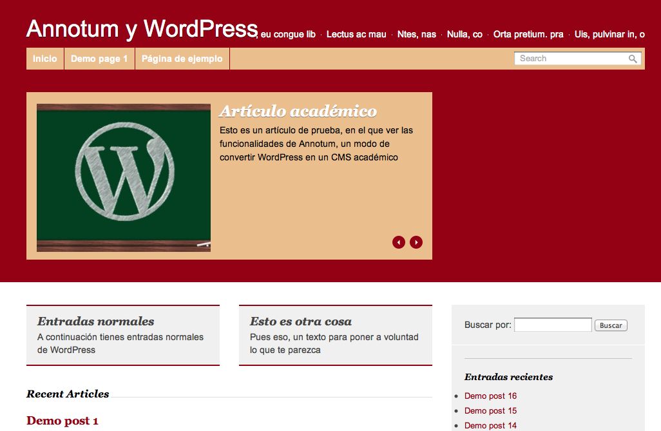
Task: Open the 'Uis, pulvinar in, o' header link
Action: coord(609,34)
